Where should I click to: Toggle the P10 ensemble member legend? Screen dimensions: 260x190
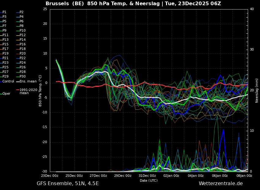tap(23, 31)
